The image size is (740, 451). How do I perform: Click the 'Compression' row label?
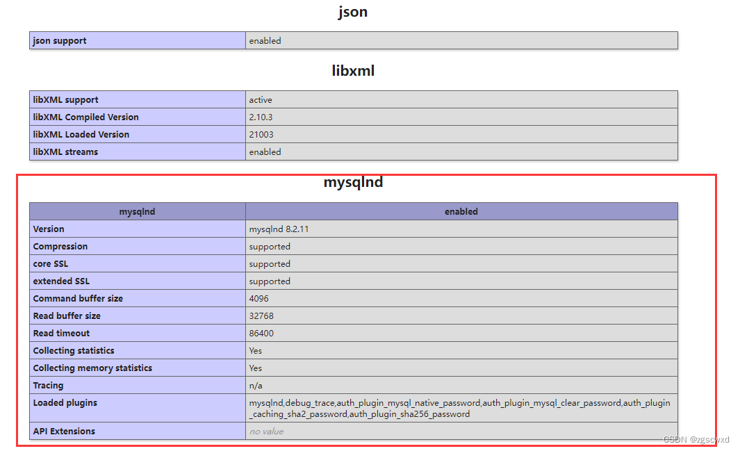[x=60, y=246]
